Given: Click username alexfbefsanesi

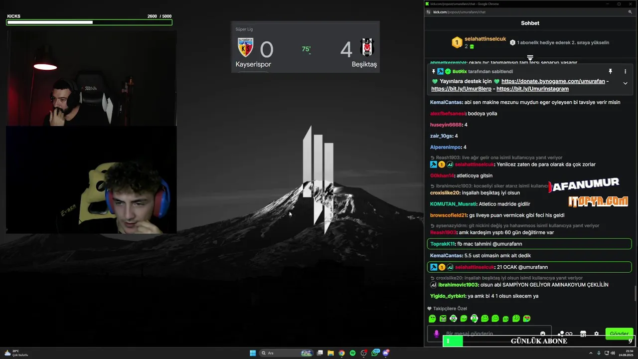Looking at the screenshot, I should (x=448, y=114).
